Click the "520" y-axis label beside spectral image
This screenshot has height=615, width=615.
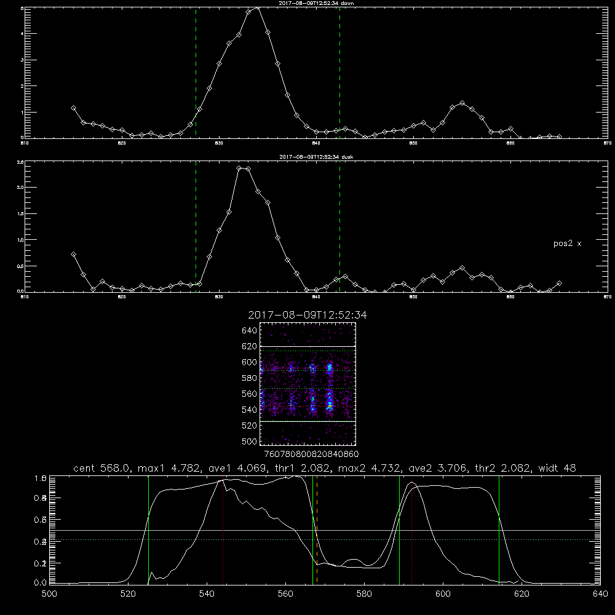(x=250, y=426)
